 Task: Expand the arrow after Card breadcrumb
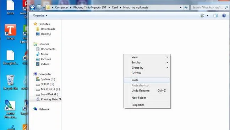pyautogui.click(x=121, y=7)
